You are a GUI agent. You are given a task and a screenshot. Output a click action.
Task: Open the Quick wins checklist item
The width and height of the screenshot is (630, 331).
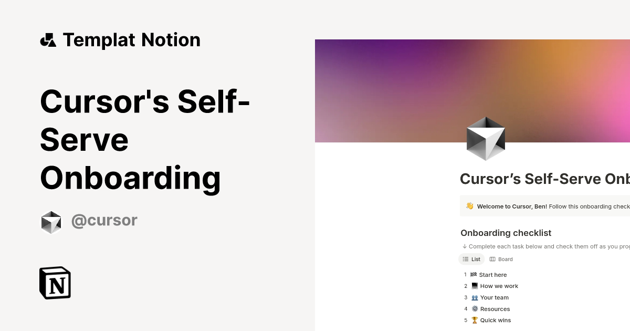pos(495,320)
